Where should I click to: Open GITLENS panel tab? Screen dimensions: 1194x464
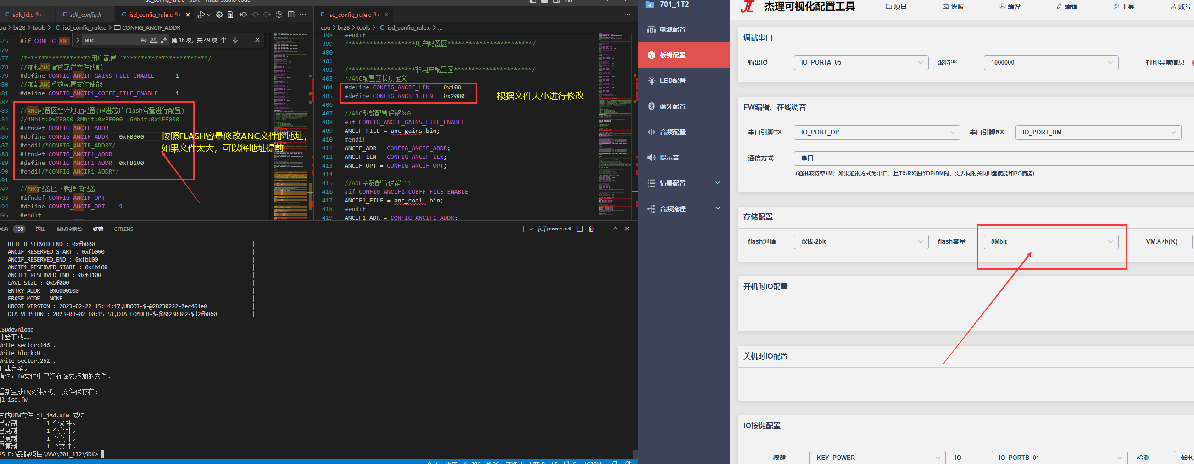coord(123,229)
